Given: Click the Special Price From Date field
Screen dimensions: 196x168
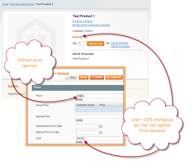Looking at the screenshot, I should point(87,126).
